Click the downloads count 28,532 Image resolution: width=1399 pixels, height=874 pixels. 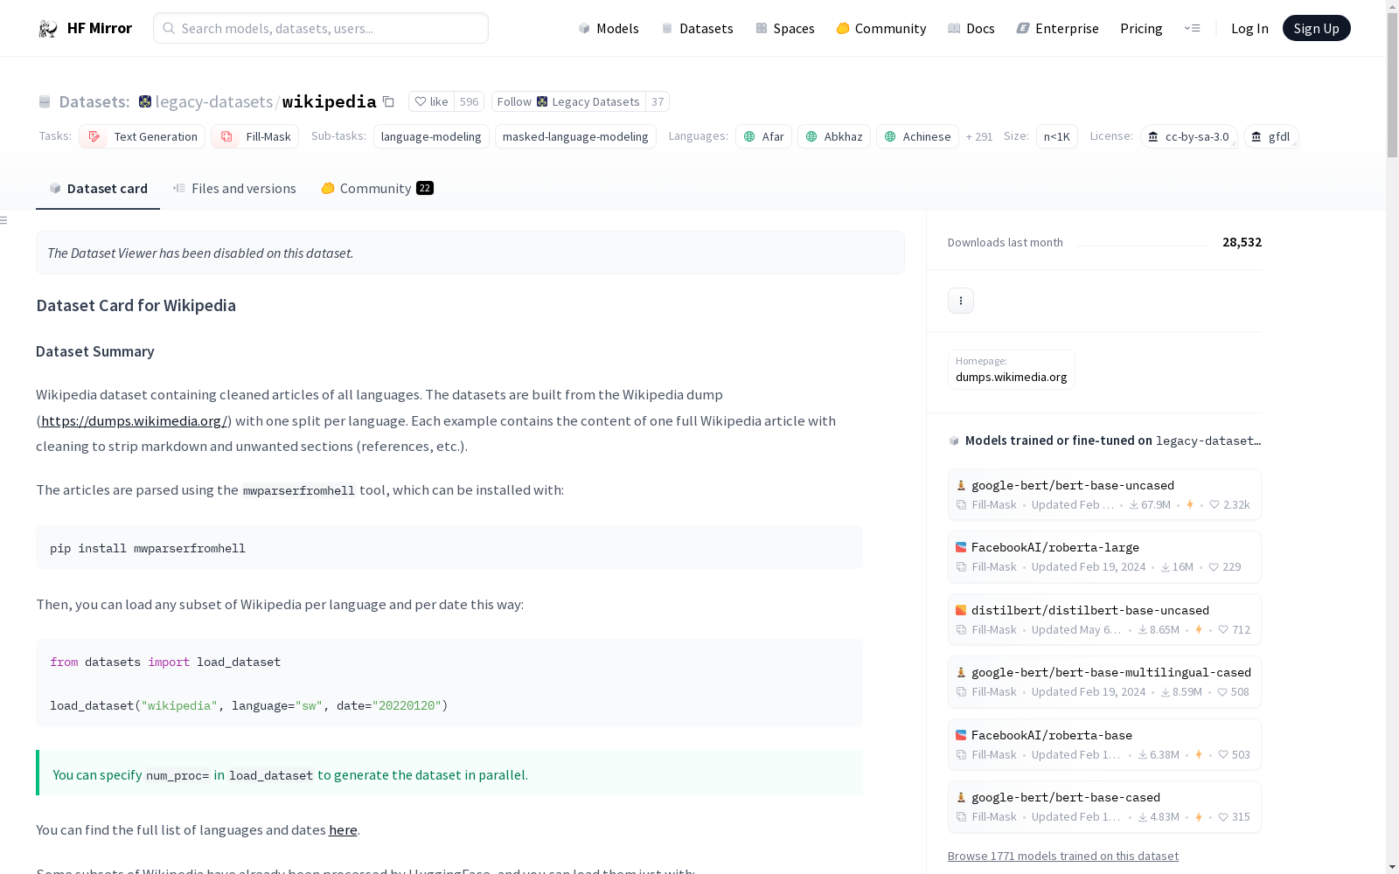click(1242, 242)
